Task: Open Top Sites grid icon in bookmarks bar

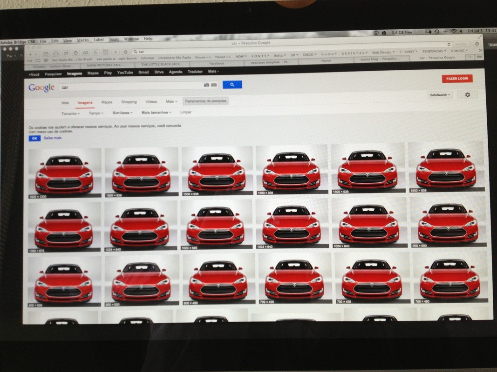Action: click(46, 60)
